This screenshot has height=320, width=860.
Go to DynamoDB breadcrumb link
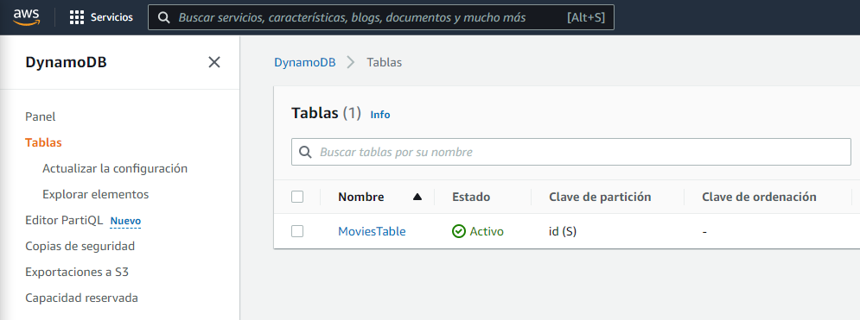coord(304,62)
